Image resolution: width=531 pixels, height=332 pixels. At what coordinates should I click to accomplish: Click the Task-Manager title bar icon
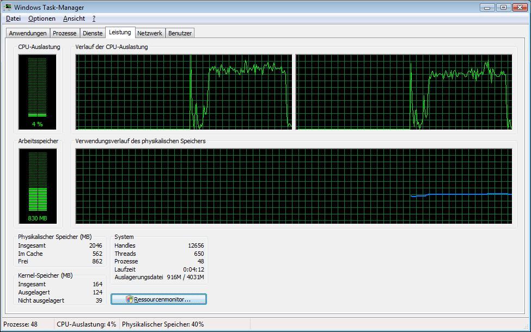point(8,7)
